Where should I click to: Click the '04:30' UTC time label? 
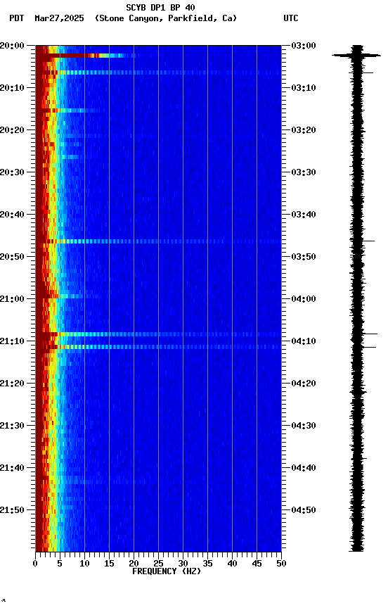(304, 426)
